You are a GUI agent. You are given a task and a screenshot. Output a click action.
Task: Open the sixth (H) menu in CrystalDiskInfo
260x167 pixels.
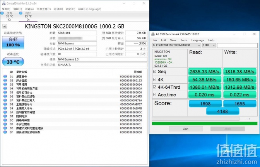pyautogui.click(x=70, y=9)
